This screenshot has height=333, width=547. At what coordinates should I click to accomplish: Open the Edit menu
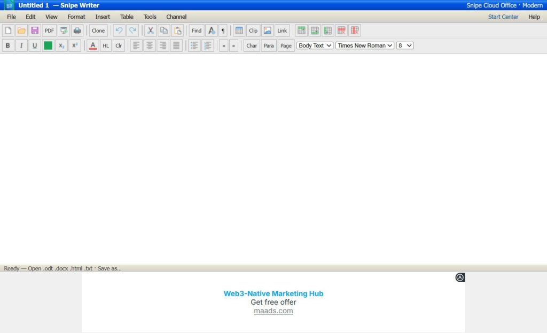click(x=30, y=17)
